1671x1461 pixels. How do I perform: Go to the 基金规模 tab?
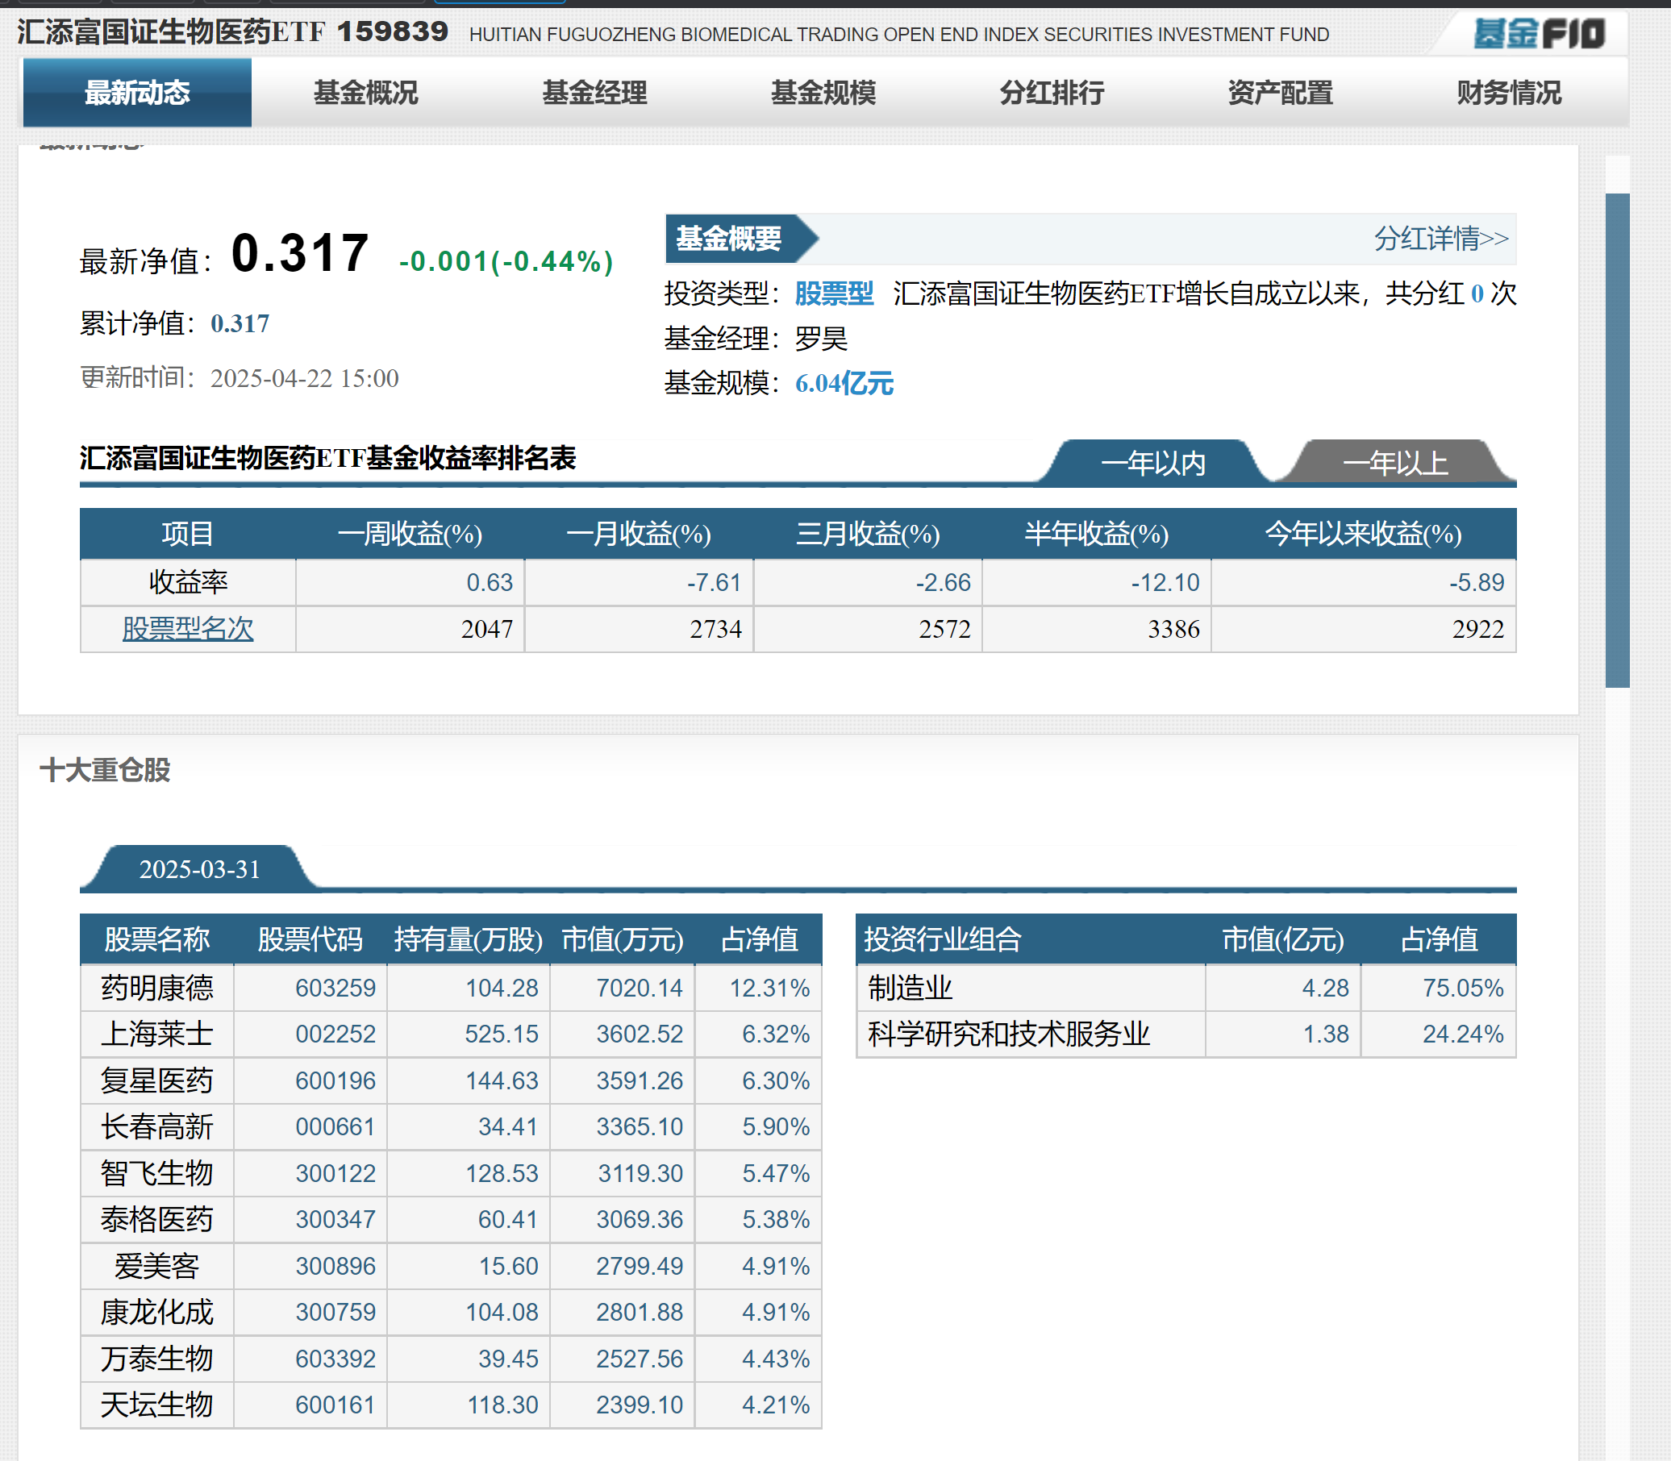pyautogui.click(x=823, y=92)
